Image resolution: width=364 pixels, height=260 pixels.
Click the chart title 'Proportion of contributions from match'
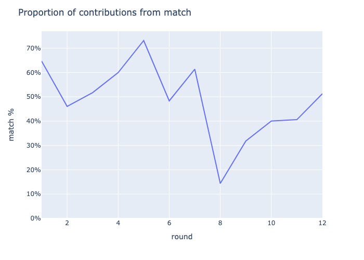(x=105, y=12)
